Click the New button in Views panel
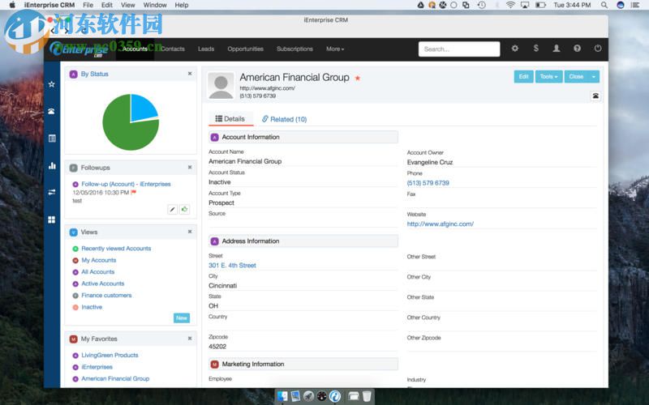The width and height of the screenshot is (649, 405). point(181,318)
